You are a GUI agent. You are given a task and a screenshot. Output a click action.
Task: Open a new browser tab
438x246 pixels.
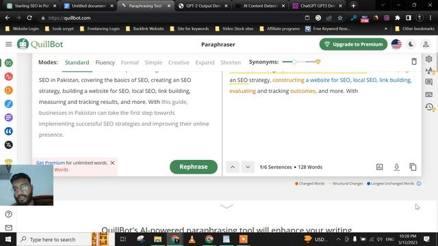click(x=353, y=6)
